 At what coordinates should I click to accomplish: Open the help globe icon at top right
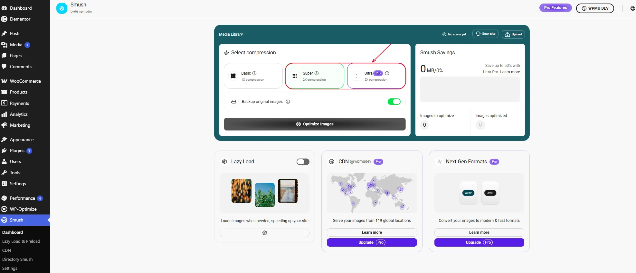tap(633, 8)
